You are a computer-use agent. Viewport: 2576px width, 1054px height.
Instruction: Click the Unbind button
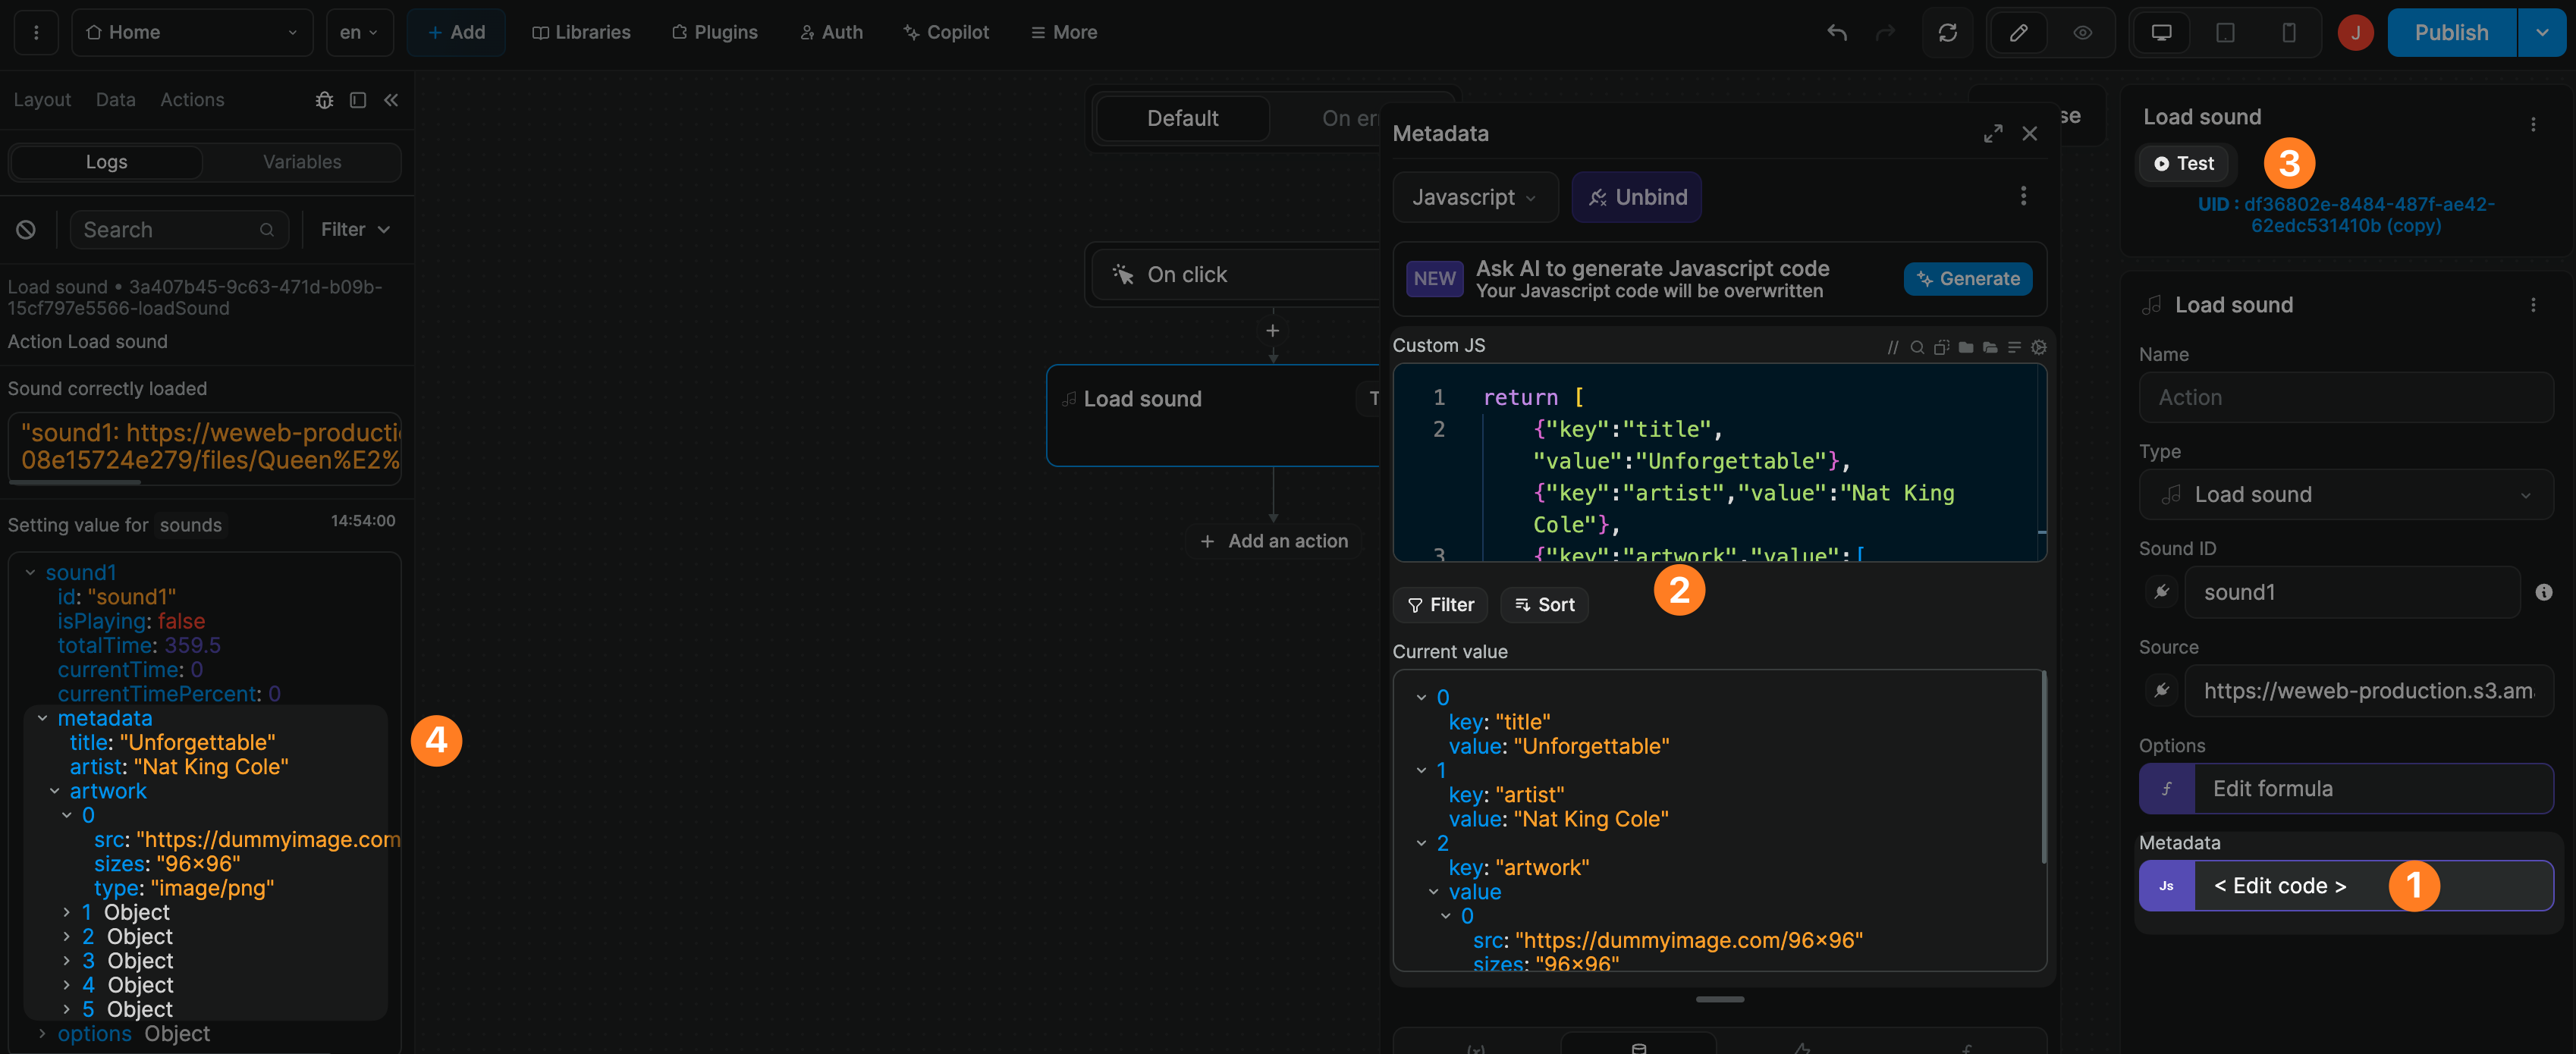pos(1637,197)
